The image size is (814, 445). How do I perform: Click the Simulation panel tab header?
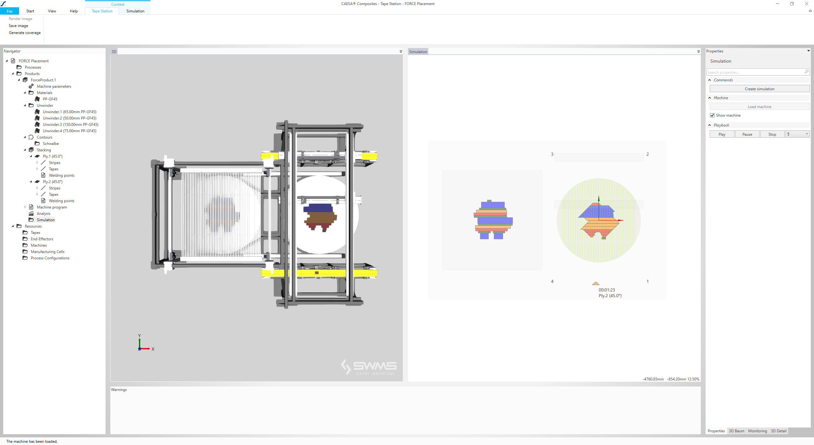(x=418, y=51)
